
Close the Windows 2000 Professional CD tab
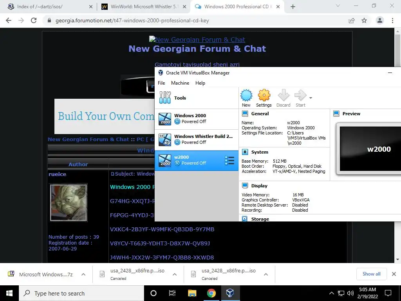pos(278,7)
